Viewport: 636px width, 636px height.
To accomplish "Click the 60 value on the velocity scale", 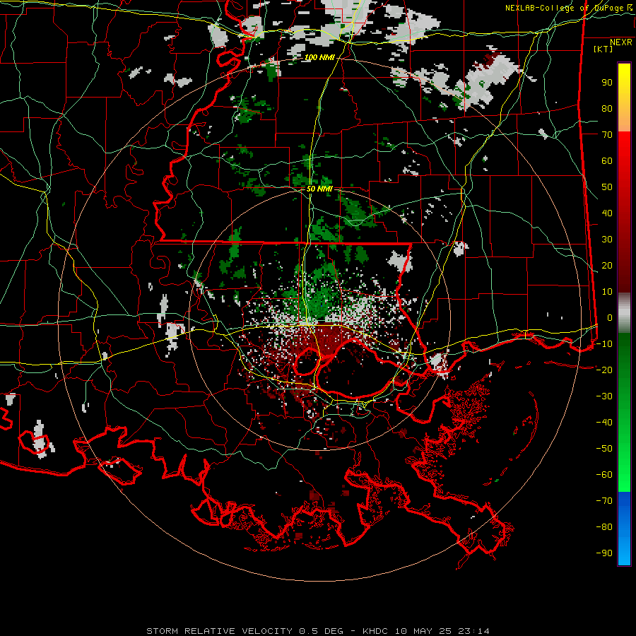I will 607,160.
